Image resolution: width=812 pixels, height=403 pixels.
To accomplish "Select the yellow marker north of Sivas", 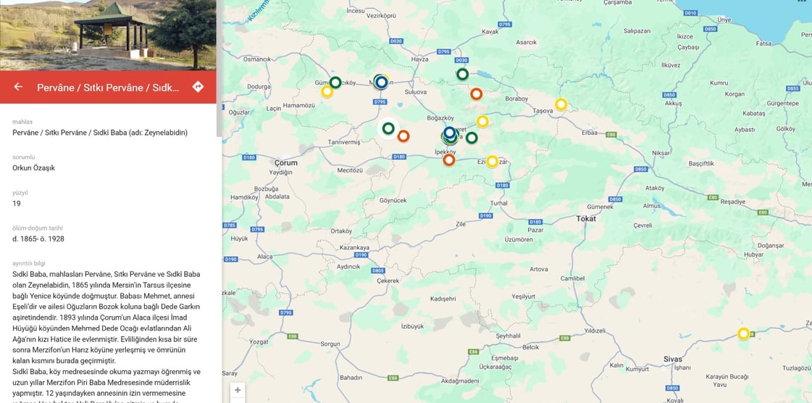I will coord(744,333).
